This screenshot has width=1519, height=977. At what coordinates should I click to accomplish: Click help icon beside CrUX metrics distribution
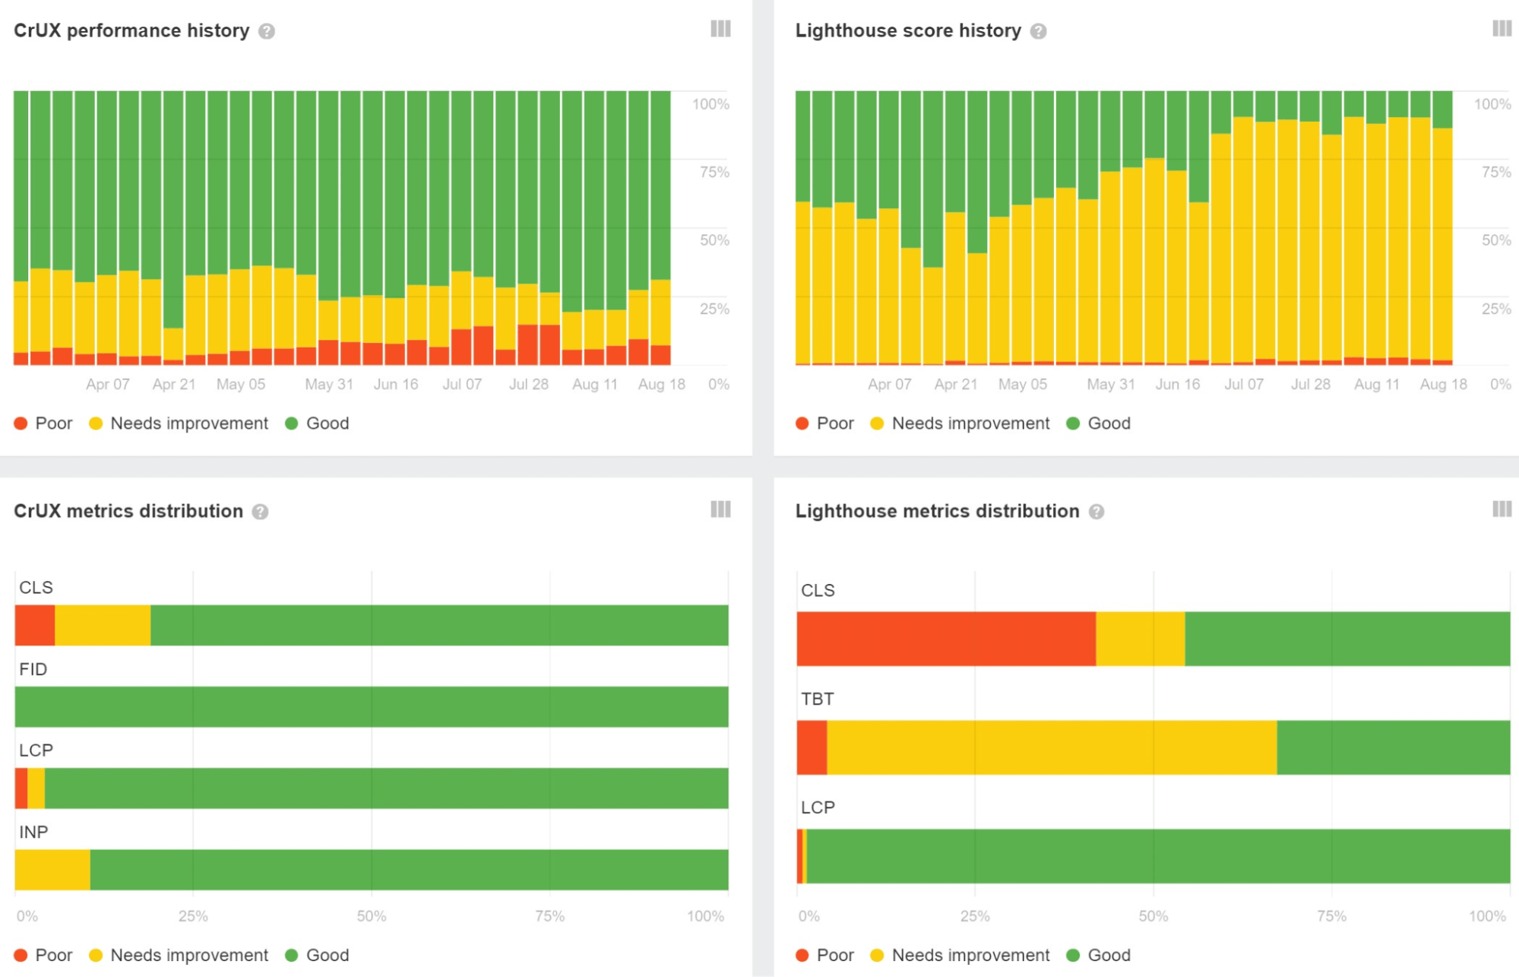[x=259, y=511]
